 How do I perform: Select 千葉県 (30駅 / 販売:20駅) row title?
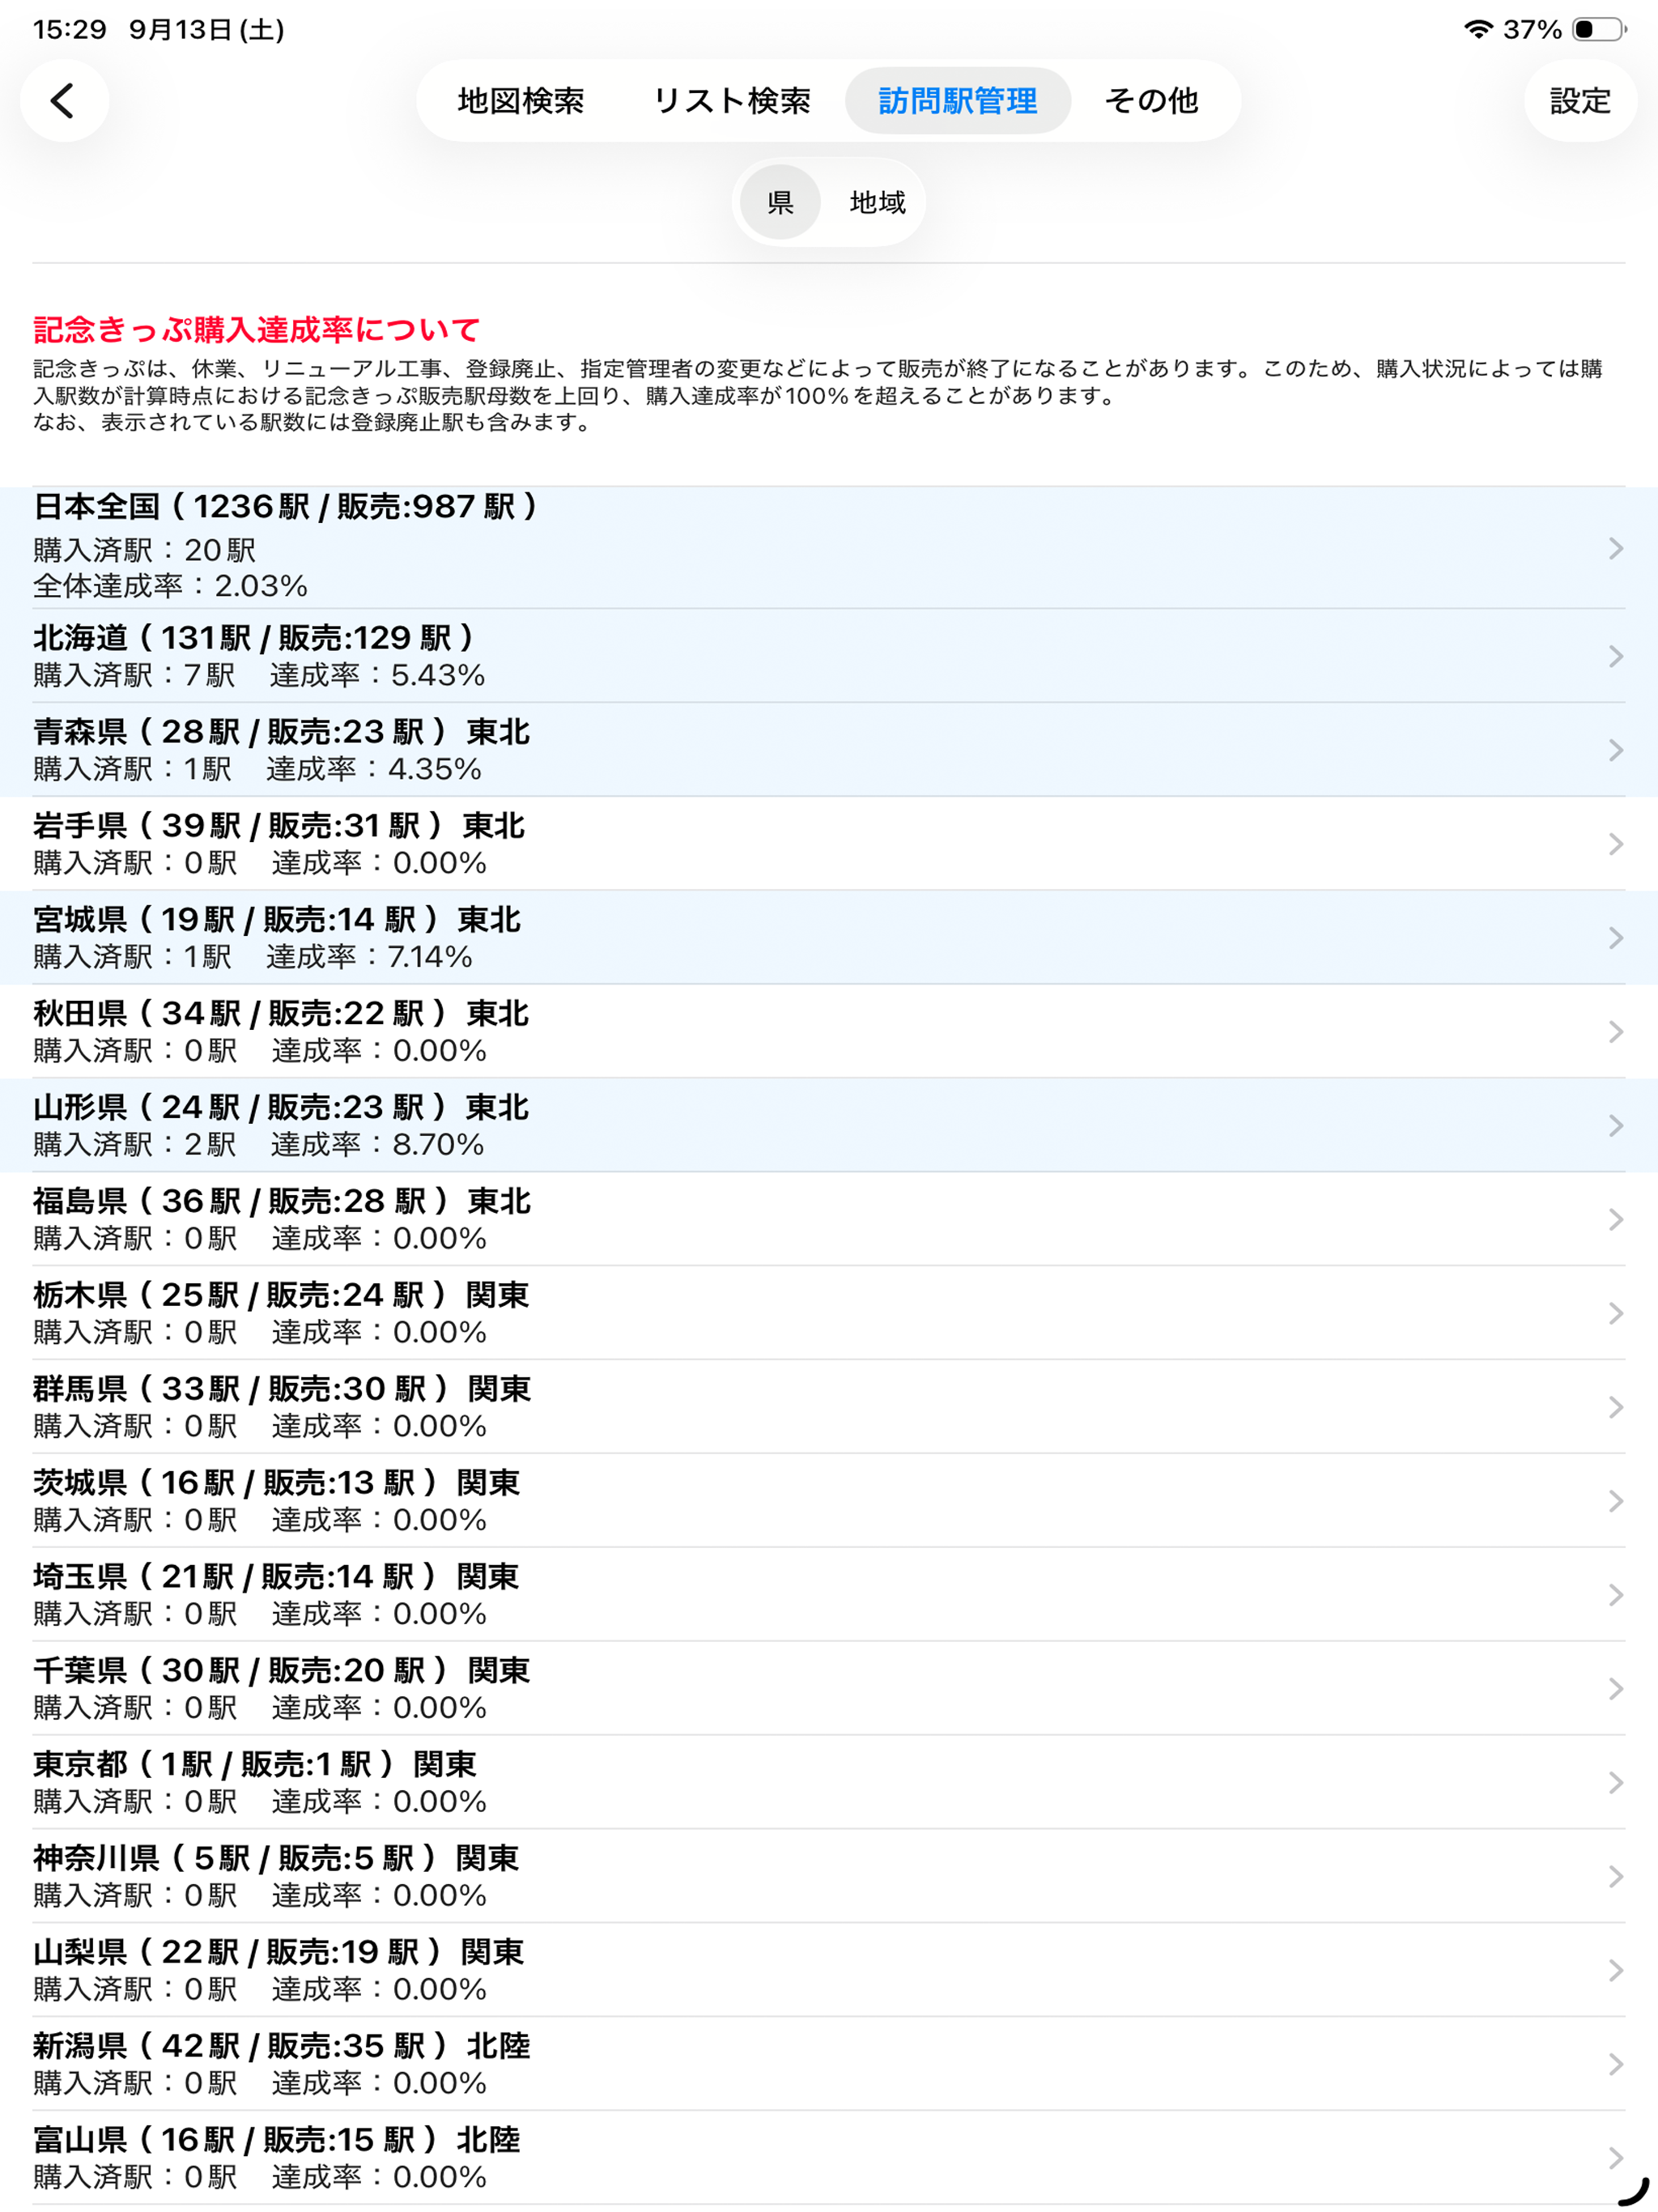[x=281, y=1671]
